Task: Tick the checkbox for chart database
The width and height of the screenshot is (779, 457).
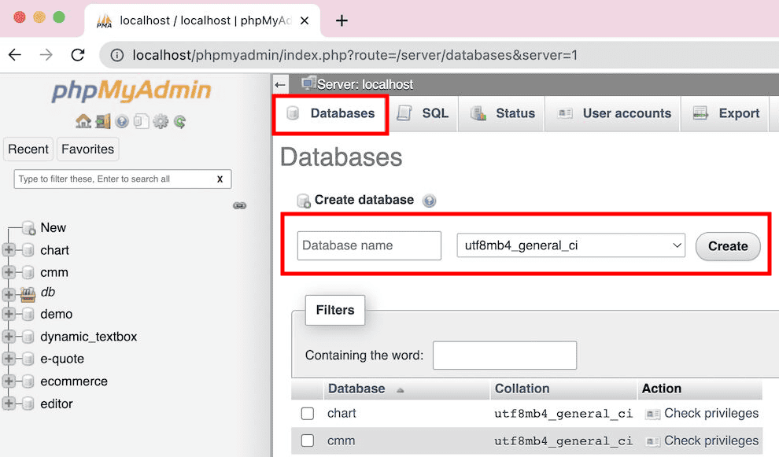Action: [308, 413]
